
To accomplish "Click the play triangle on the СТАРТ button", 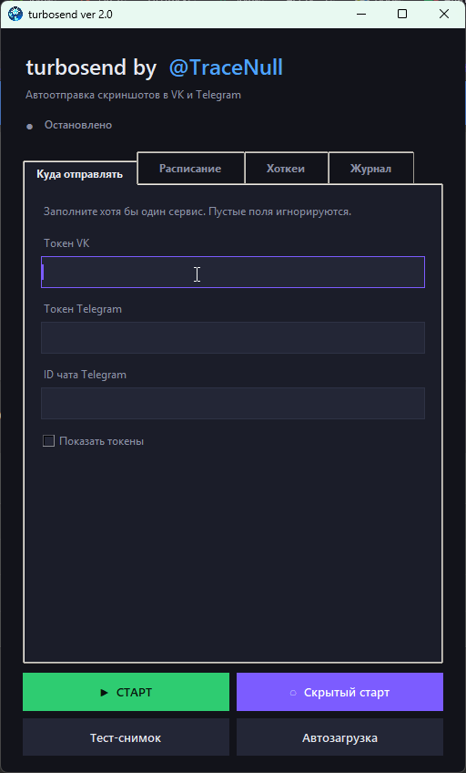I will click(104, 693).
